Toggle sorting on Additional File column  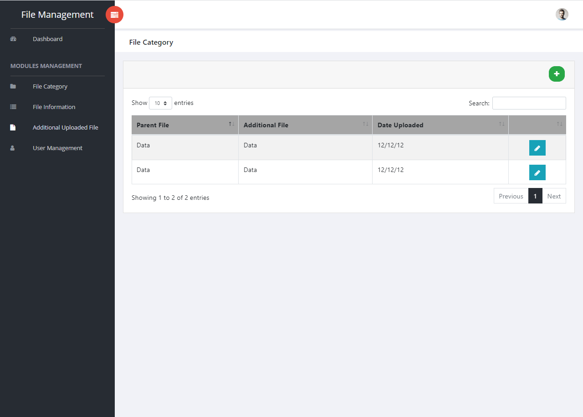point(365,124)
